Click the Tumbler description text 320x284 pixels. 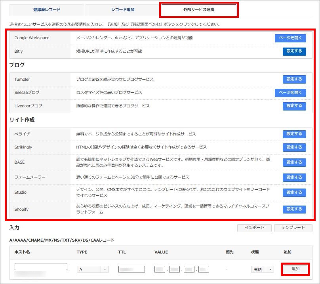coord(115,79)
